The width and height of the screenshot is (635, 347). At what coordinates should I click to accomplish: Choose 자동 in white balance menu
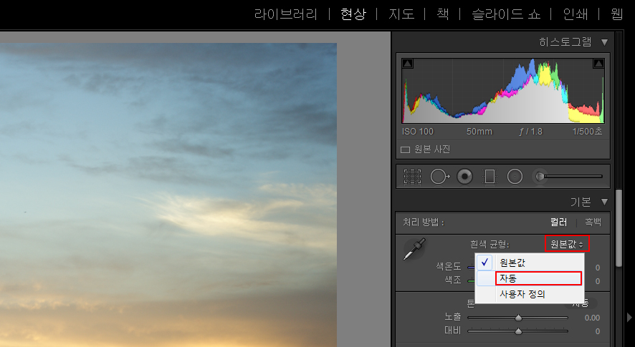coord(530,278)
